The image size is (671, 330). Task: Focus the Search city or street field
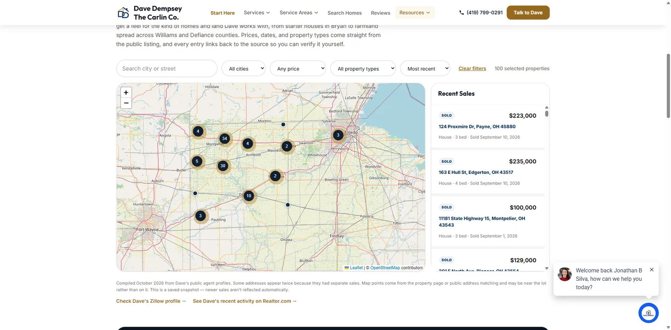point(167,68)
